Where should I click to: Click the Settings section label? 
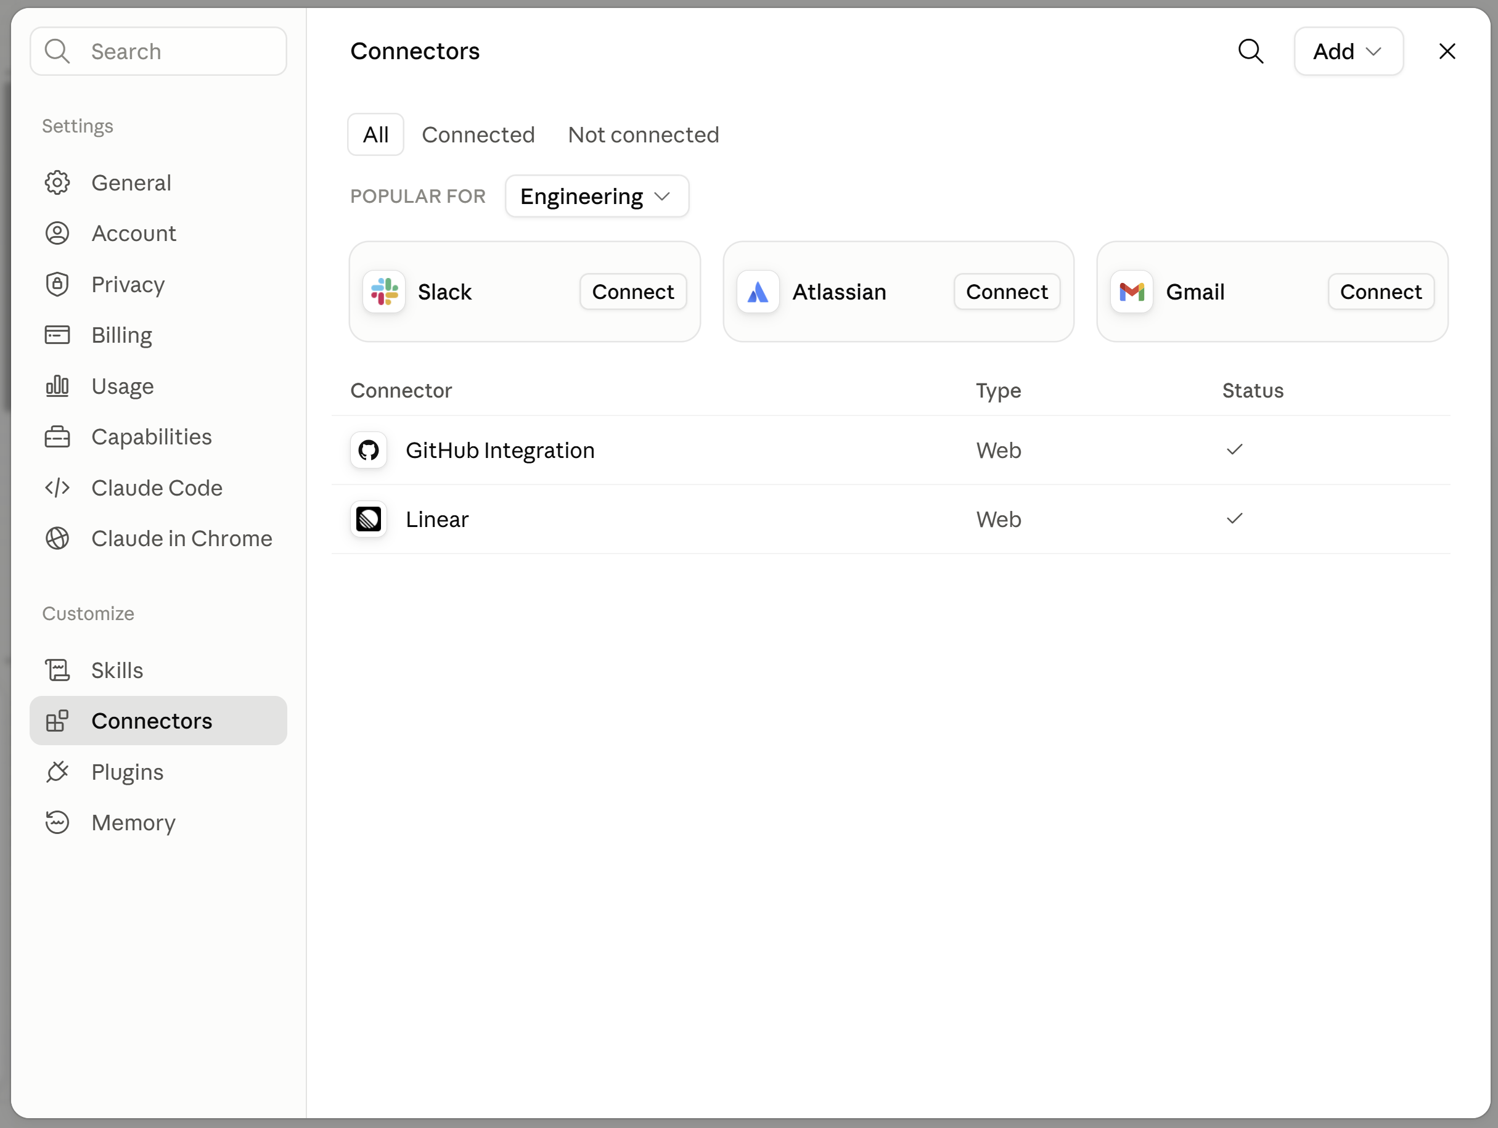(77, 126)
